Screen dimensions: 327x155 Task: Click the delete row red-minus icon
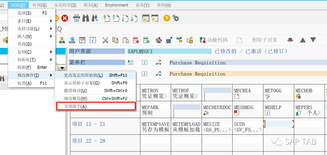pyautogui.click(x=136, y=40)
